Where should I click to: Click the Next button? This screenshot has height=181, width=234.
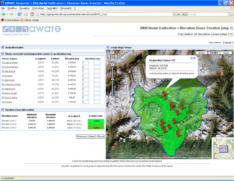92,137
